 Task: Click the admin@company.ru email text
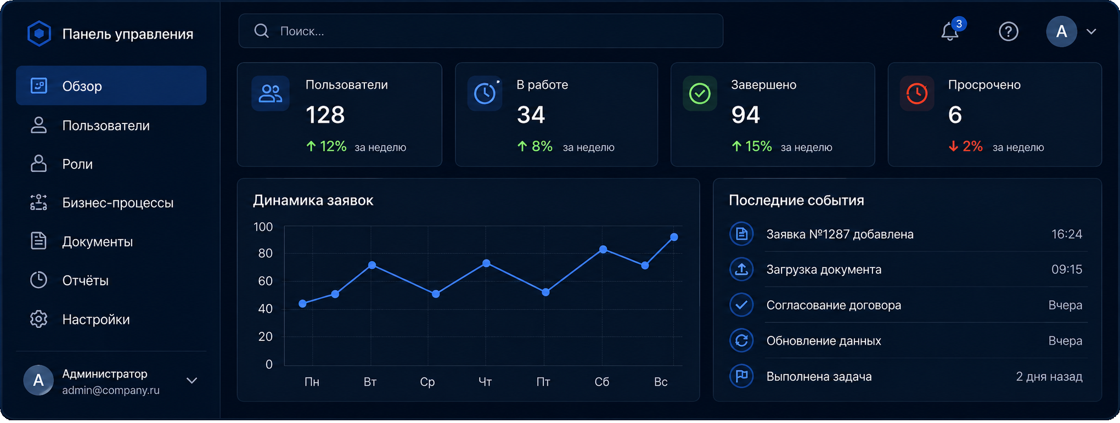click(111, 391)
